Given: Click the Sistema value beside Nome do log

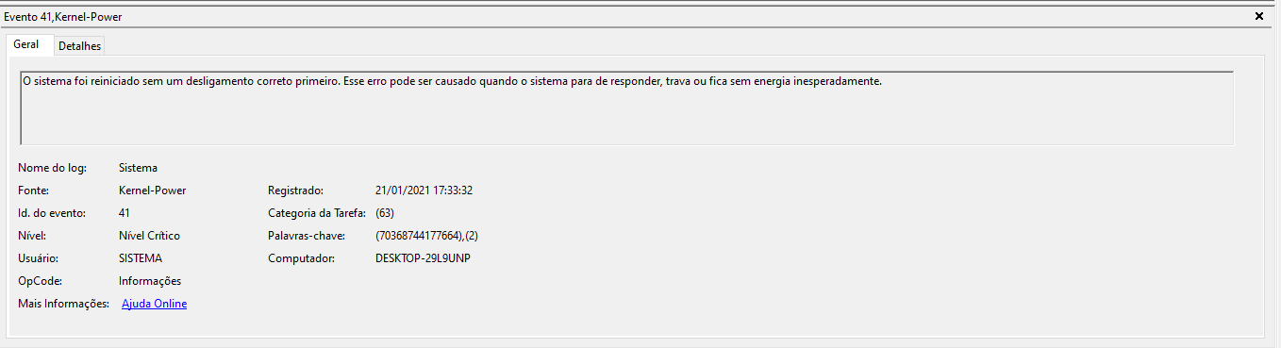Looking at the screenshot, I should coord(138,168).
